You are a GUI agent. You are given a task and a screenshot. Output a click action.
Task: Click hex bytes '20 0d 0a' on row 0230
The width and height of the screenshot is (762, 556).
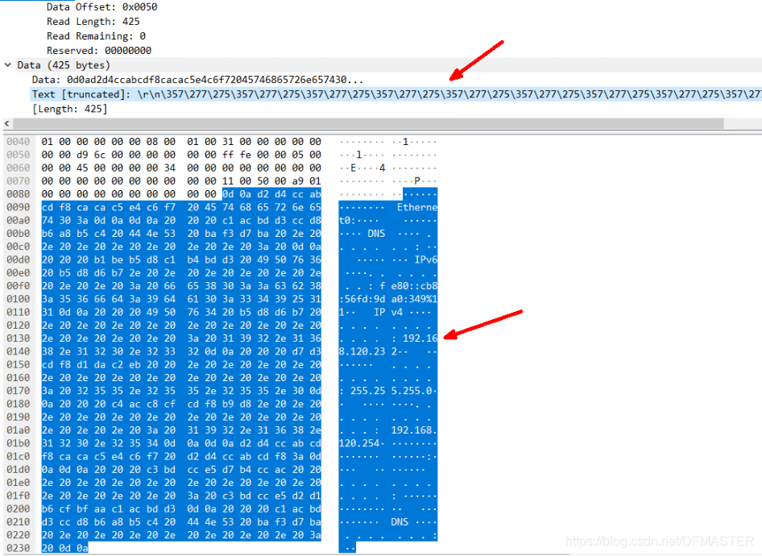[64, 548]
